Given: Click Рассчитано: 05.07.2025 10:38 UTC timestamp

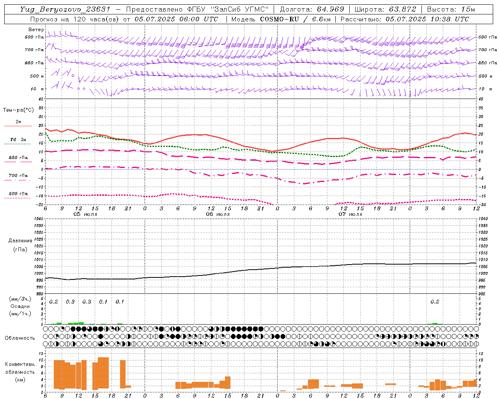Looking at the screenshot, I should pyautogui.click(x=405, y=19).
